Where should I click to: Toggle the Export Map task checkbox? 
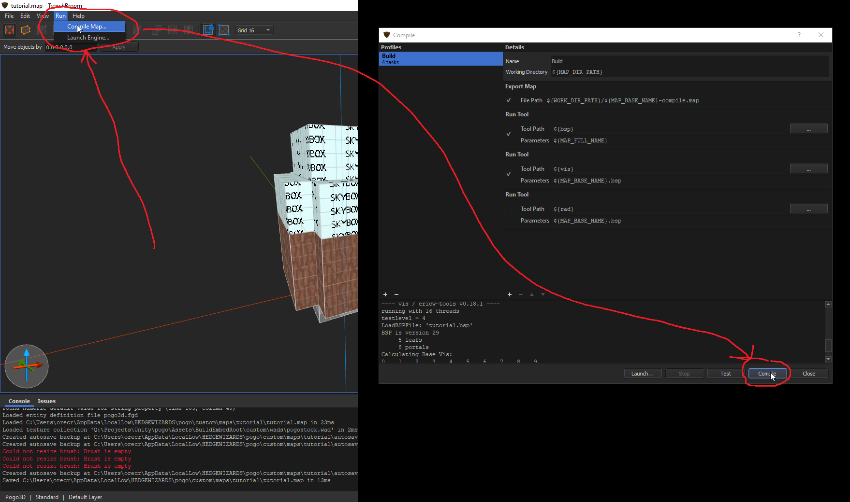(509, 100)
